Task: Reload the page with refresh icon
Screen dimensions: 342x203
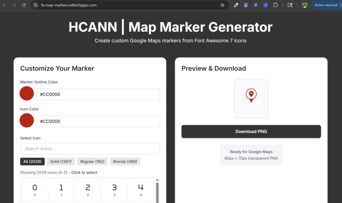Action: tap(24, 5)
